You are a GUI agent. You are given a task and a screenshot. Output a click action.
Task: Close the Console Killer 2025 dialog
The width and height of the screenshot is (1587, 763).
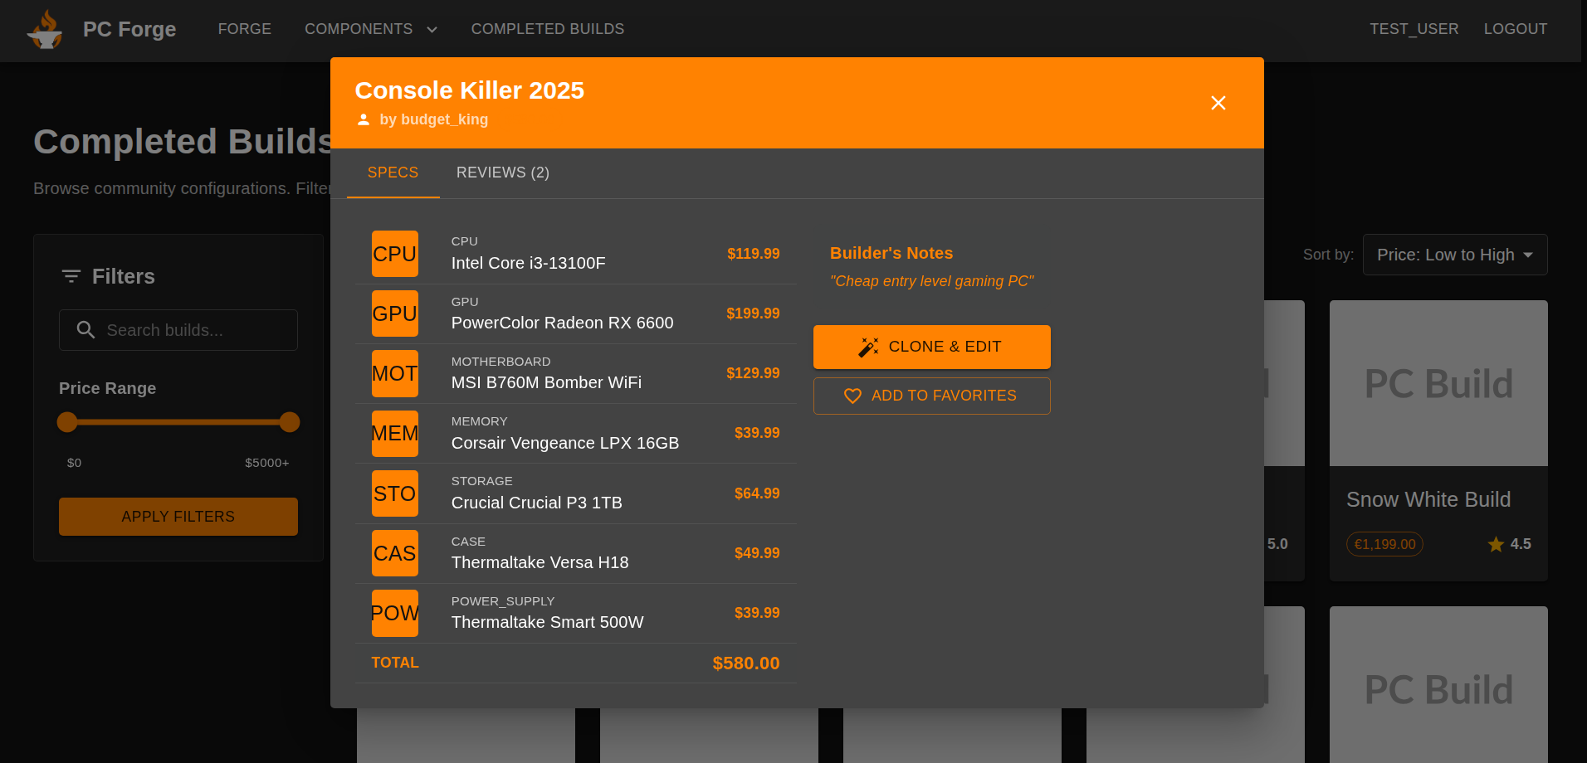pyautogui.click(x=1218, y=103)
